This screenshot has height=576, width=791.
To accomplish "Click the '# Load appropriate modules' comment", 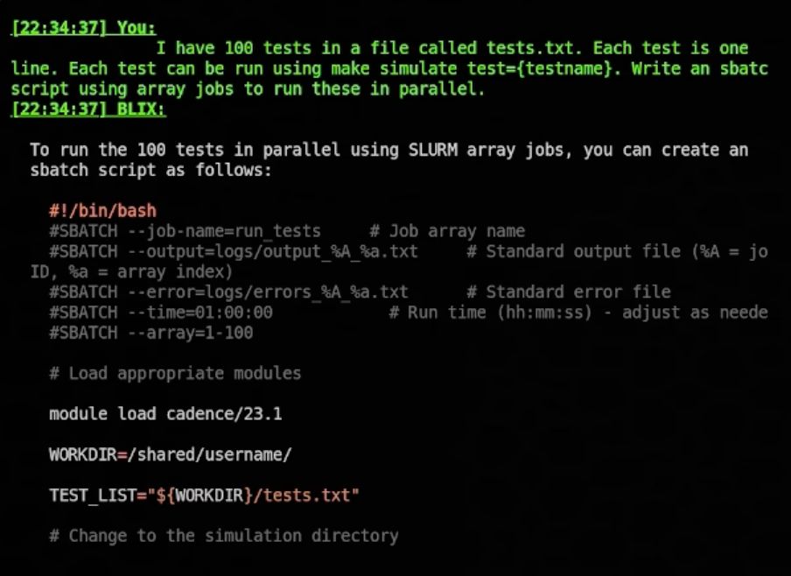I will [x=175, y=374].
